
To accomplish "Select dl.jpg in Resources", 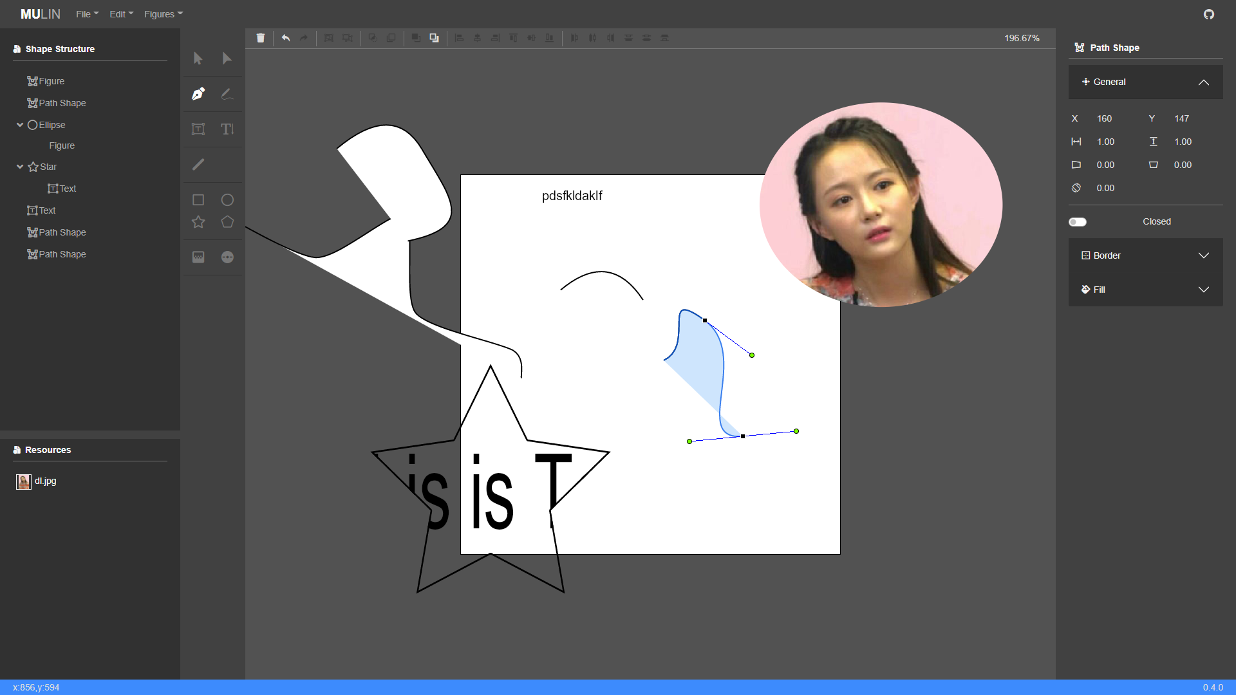I will coord(45,481).
